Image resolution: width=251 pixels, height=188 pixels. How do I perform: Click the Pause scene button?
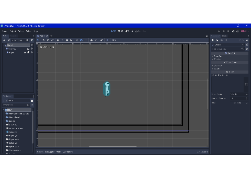pos(224,31)
